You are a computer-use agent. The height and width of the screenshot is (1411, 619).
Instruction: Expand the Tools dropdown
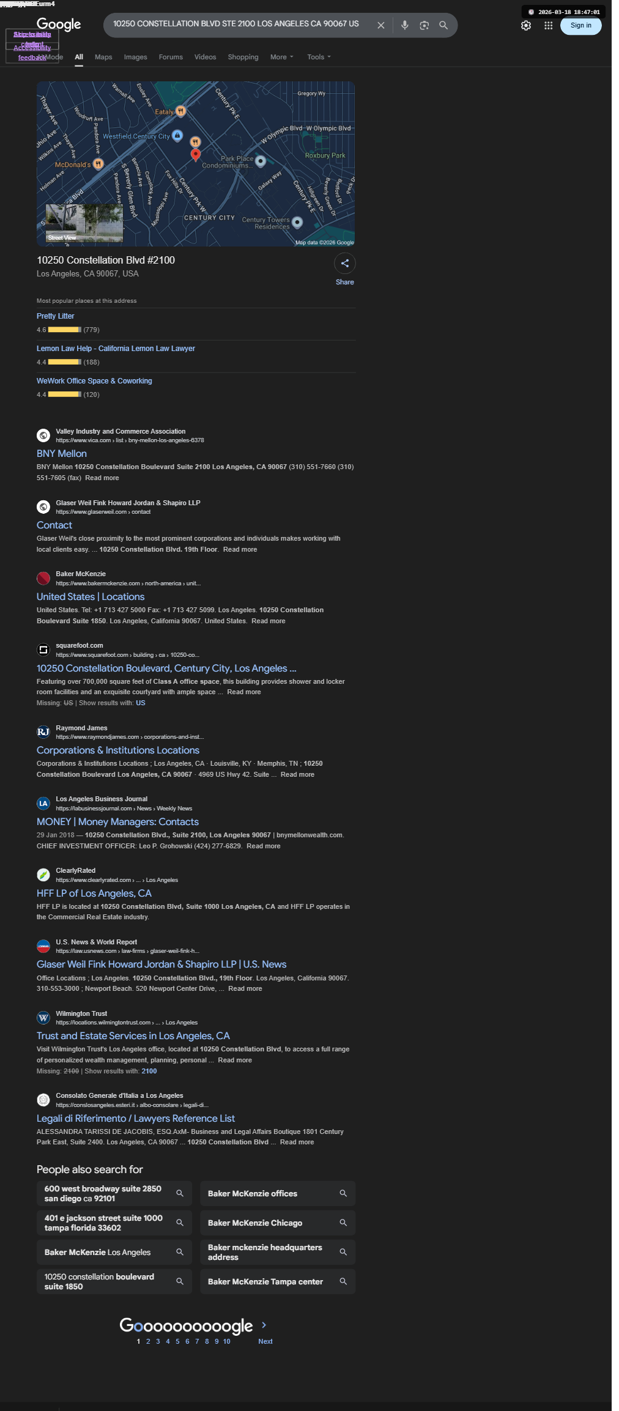(x=319, y=57)
